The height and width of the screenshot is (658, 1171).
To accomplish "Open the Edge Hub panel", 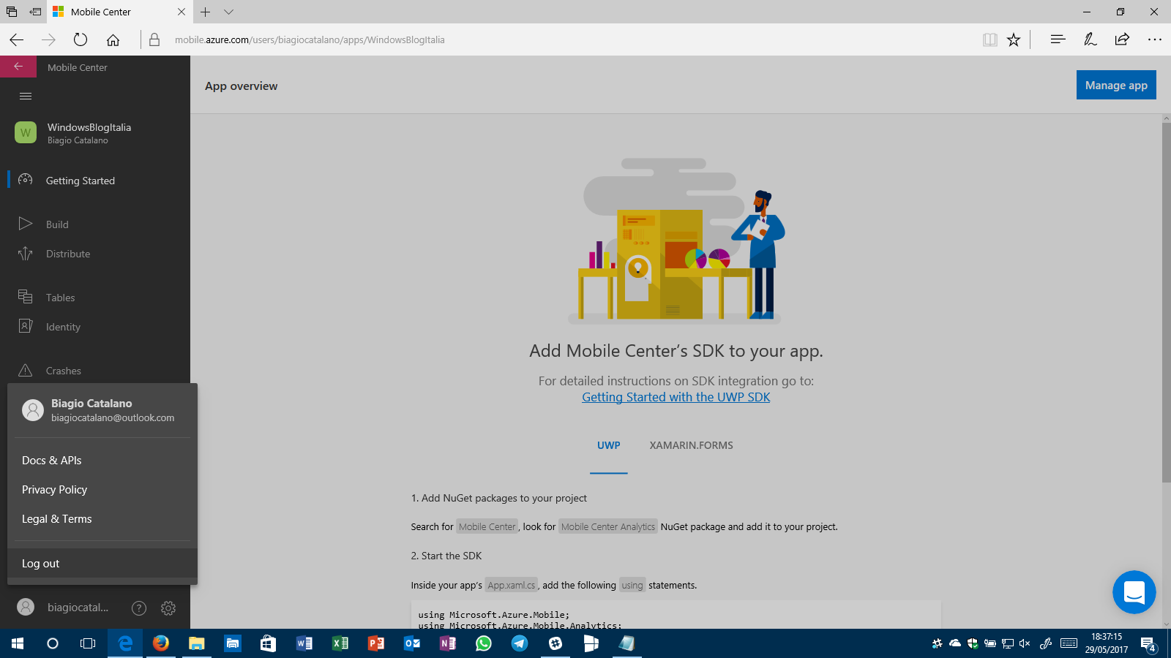I will [x=1058, y=39].
